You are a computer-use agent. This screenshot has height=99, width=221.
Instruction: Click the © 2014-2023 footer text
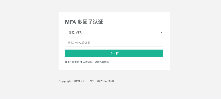pyautogui.click(x=106, y=81)
